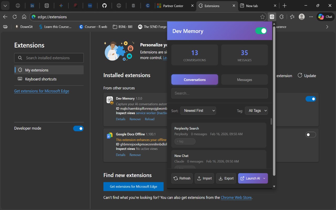336x210 pixels.
Task: Go to the home page icon
Action: click(x=24, y=17)
